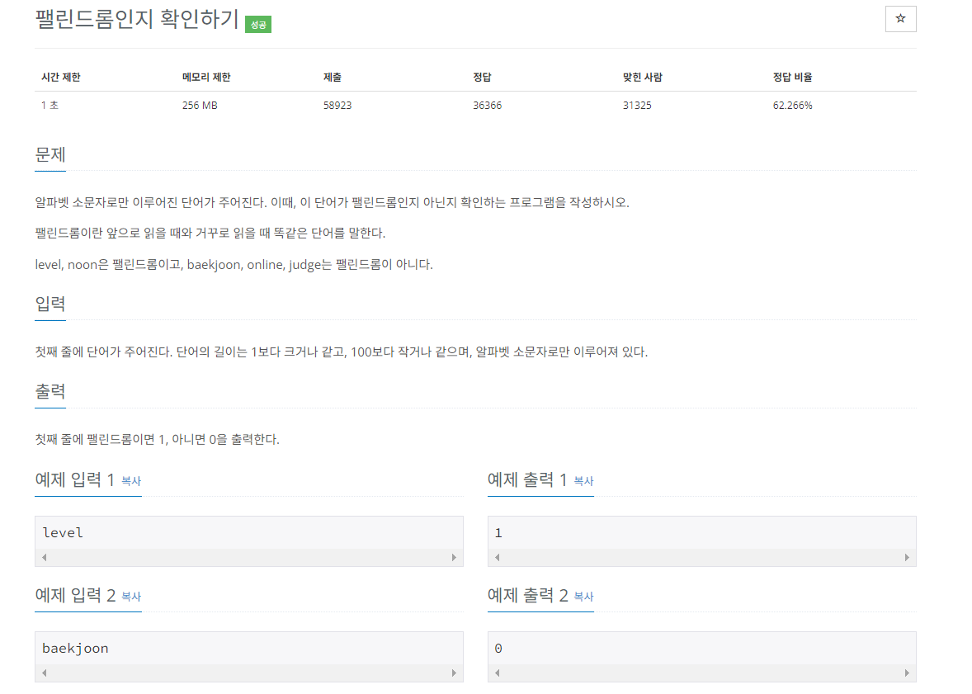Click the 메모리 제한 column header
The height and width of the screenshot is (694, 972).
(206, 77)
